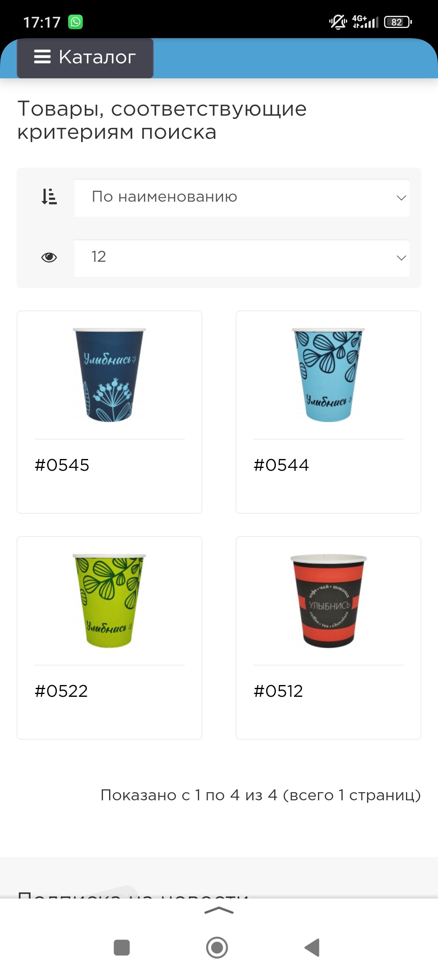Viewport: 438px width, 974px height.
Task: Open product link #0545
Action: click(62, 465)
